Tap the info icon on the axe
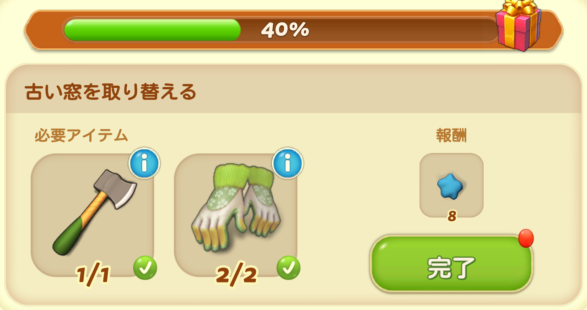 144,163
